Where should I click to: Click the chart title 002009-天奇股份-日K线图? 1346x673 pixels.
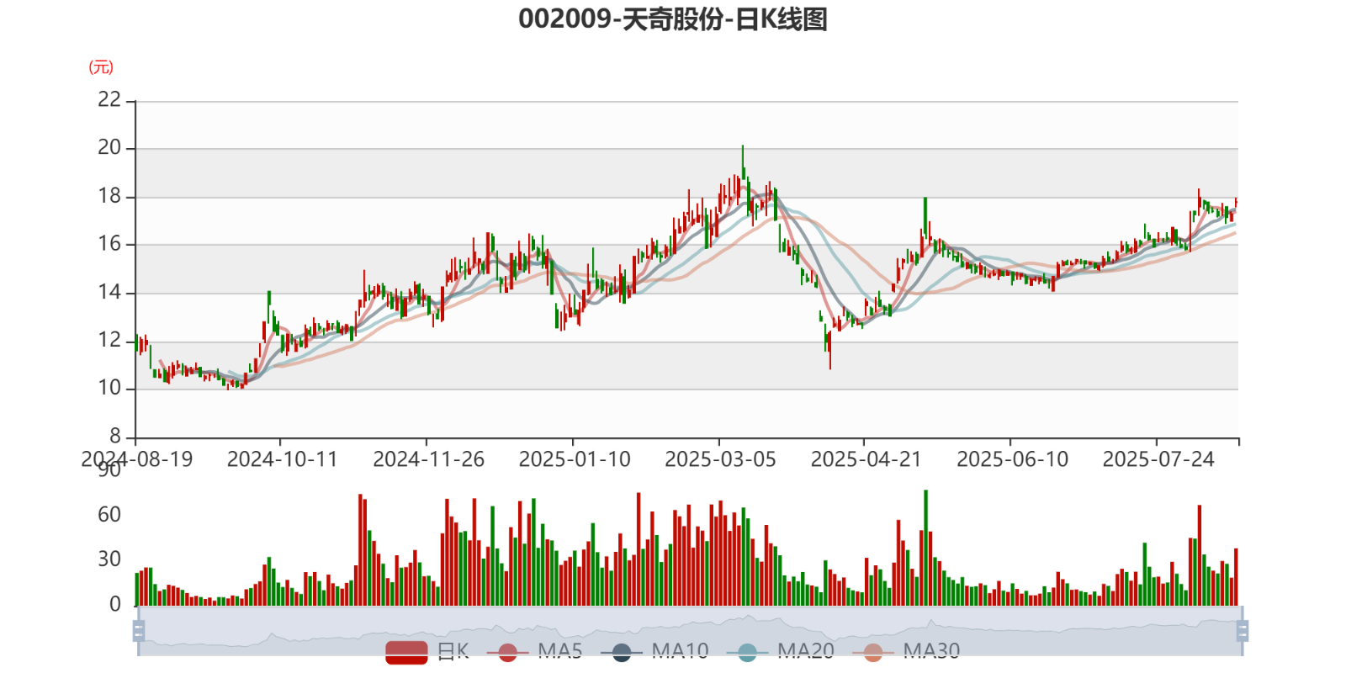pyautogui.click(x=673, y=19)
